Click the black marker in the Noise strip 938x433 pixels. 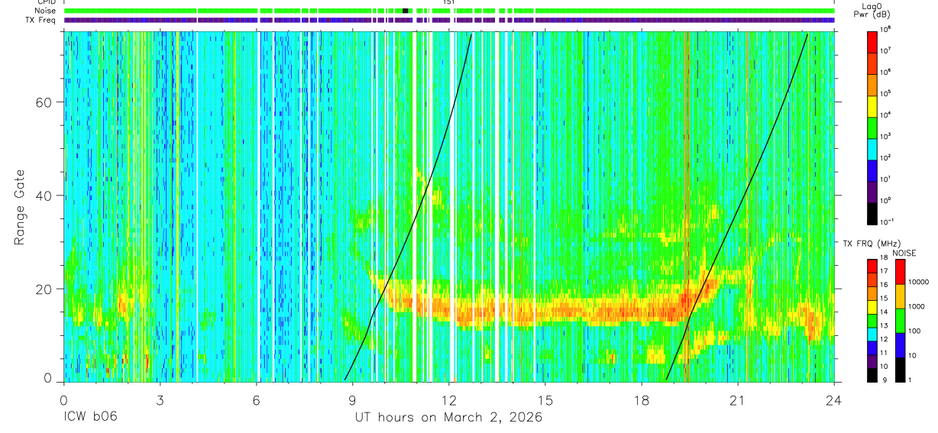(x=406, y=11)
